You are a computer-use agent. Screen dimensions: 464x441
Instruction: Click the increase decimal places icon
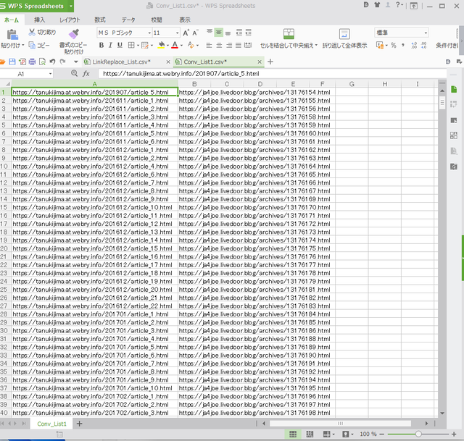pos(414,45)
